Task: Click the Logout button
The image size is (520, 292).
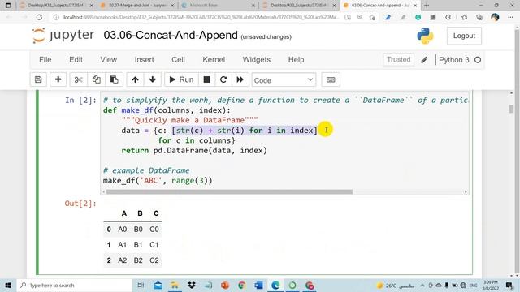Action: coord(464,36)
